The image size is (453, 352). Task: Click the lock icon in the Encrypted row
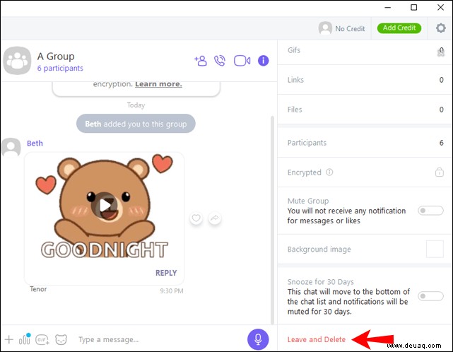click(440, 172)
